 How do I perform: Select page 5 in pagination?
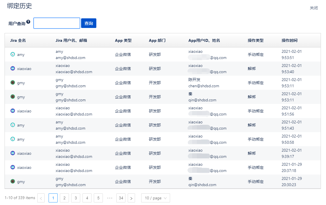(x=98, y=198)
